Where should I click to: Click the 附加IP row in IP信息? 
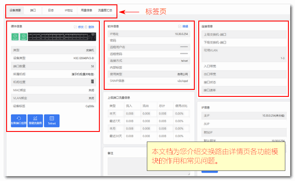click(244, 132)
